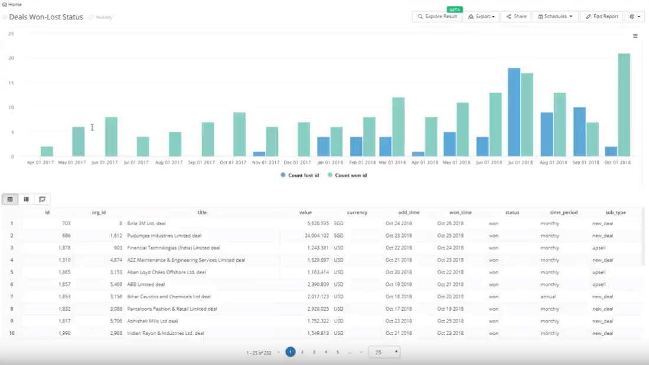Jump to page 5
Viewport: 649px width, 365px height.
pos(338,352)
